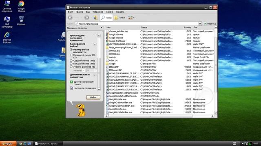This screenshot has height=146, width=261.
Task: Click horizontal scrollbar left arrow
Action: [x=106, y=116]
